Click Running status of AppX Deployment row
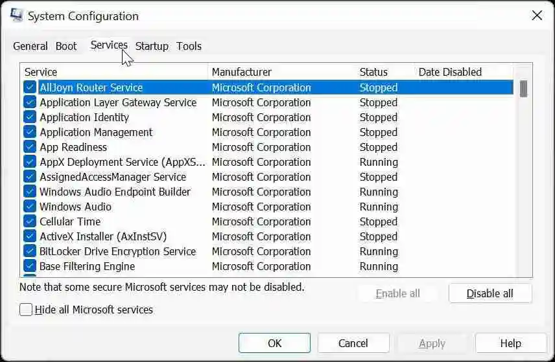 point(379,161)
